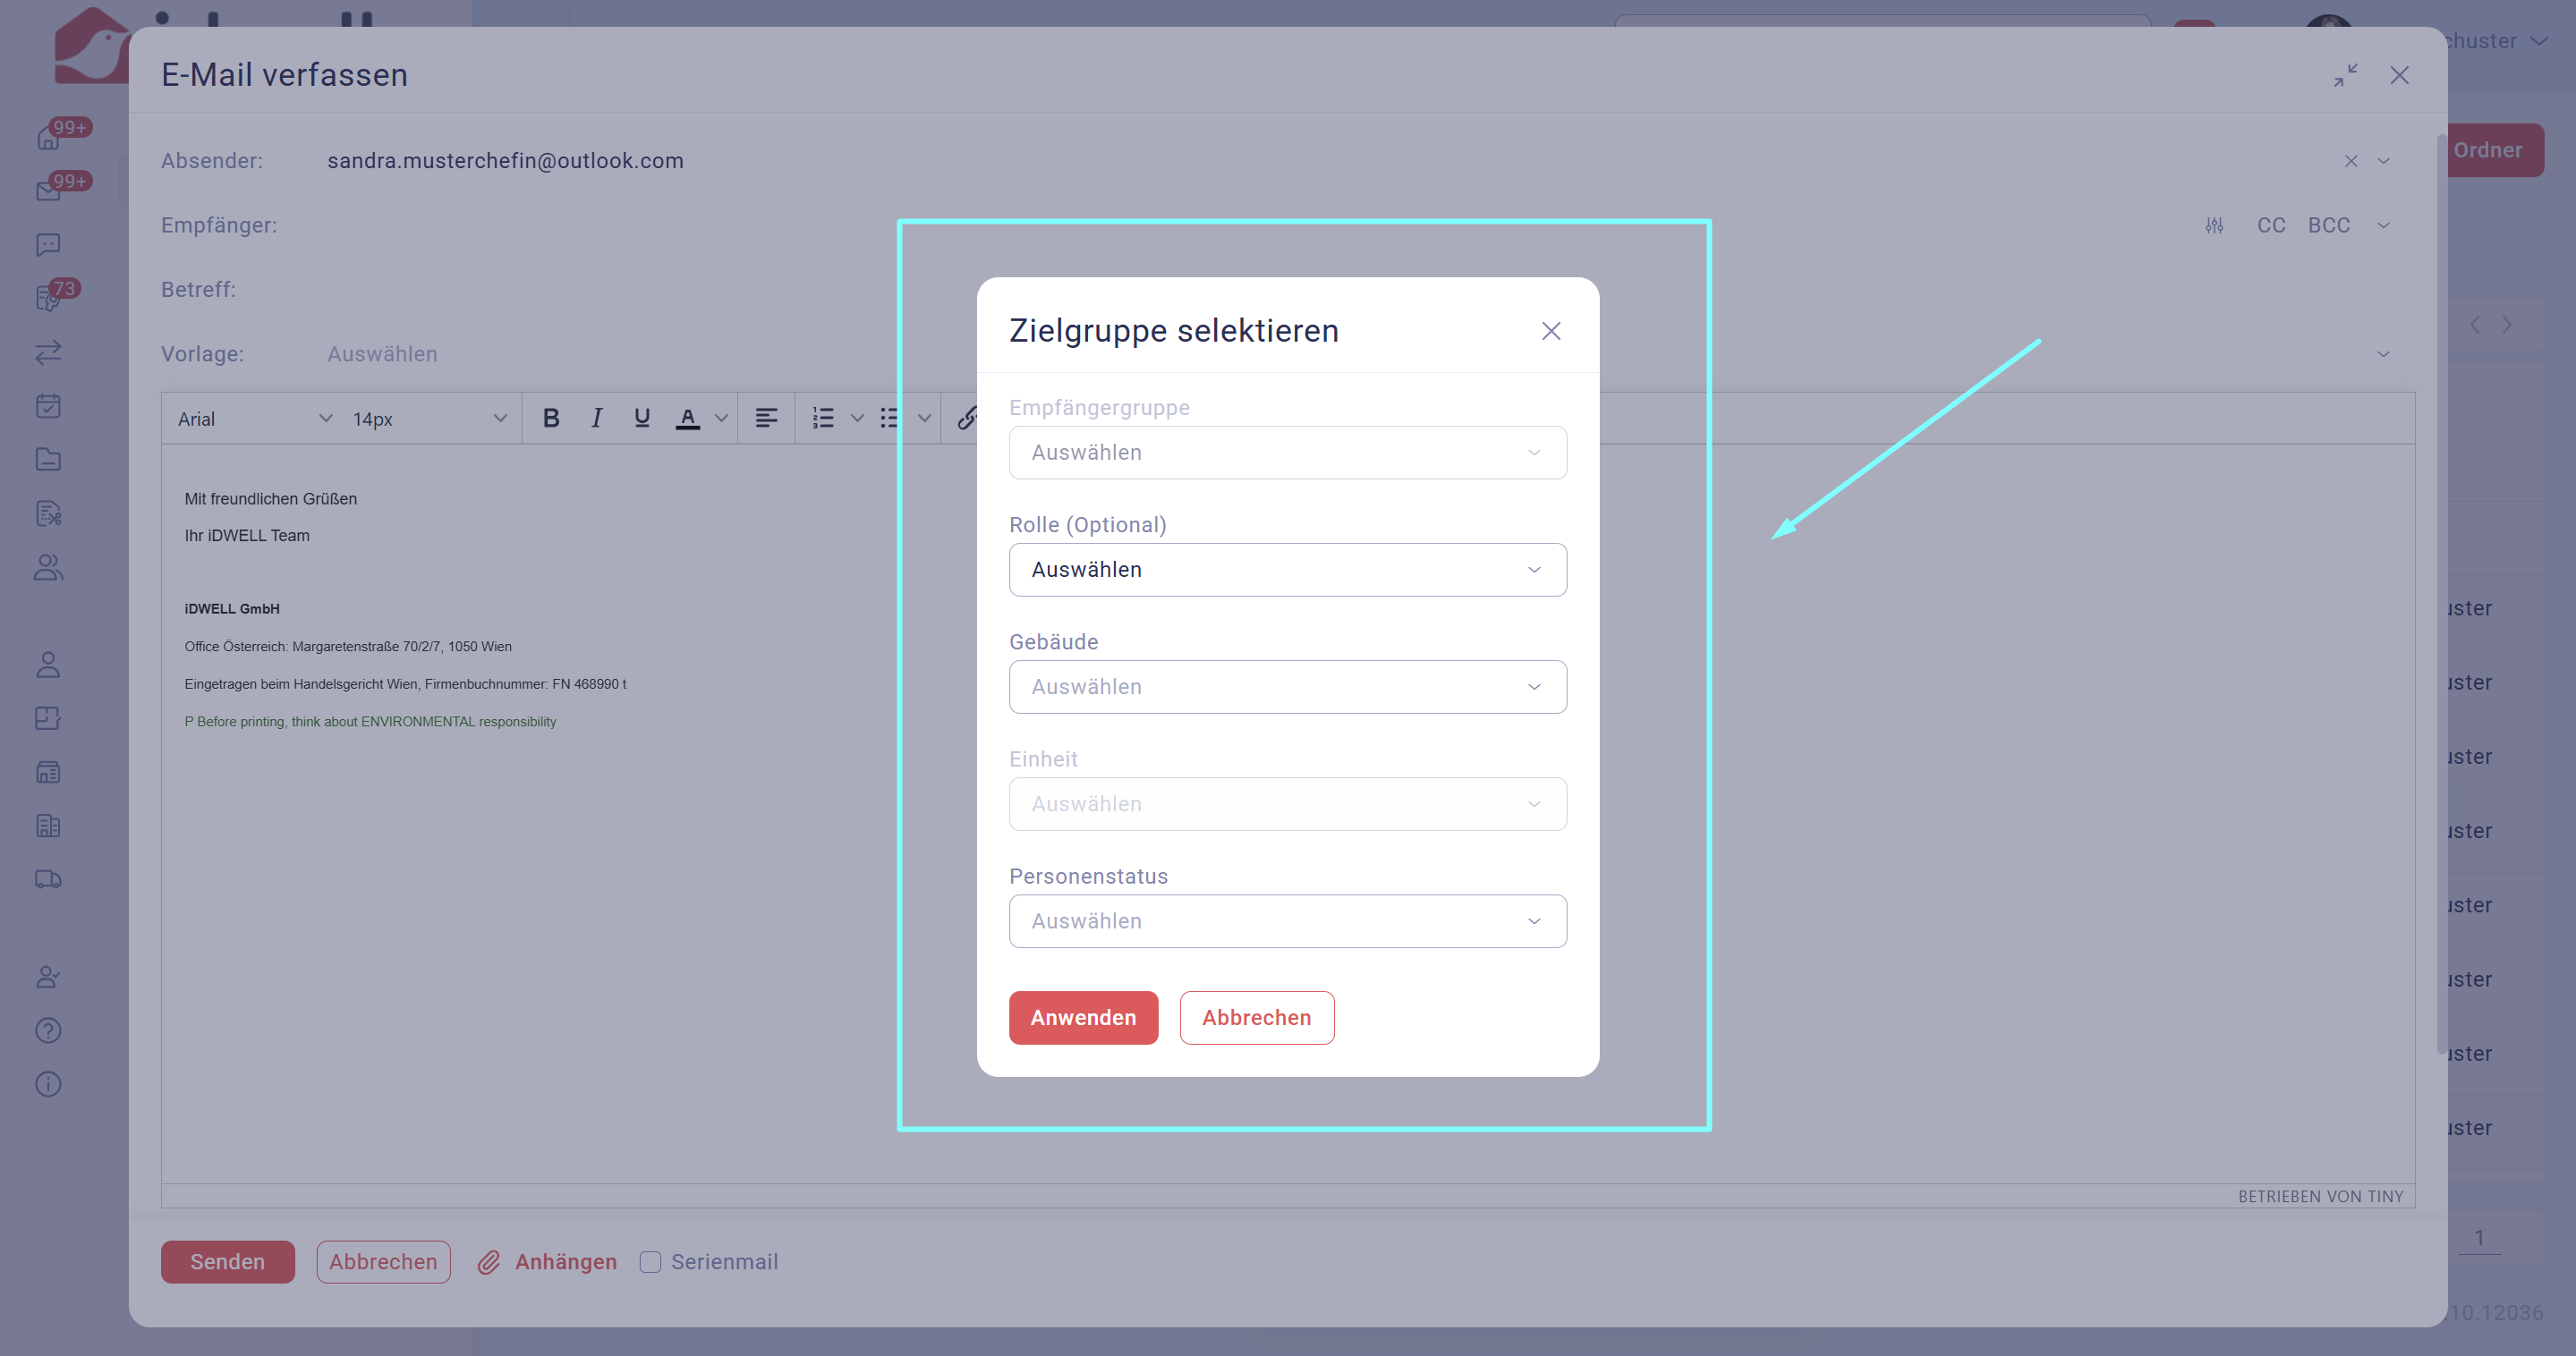Click the numbered list icon
This screenshot has height=1356, width=2576.
click(x=823, y=418)
